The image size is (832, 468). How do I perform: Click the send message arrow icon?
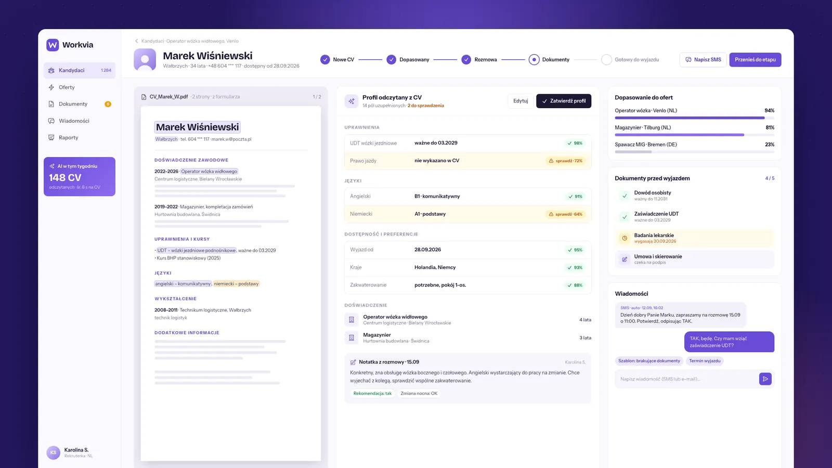pos(765,379)
